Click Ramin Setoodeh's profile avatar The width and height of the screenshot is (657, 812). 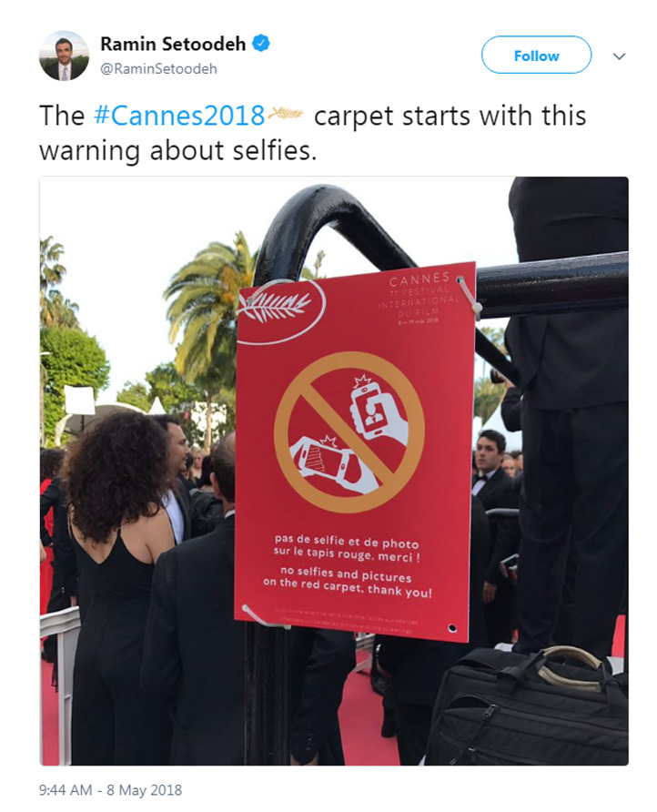(x=65, y=56)
